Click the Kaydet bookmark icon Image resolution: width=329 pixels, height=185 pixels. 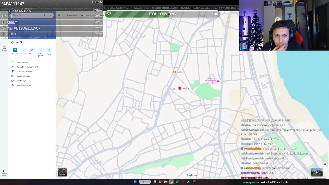[x=23, y=50]
